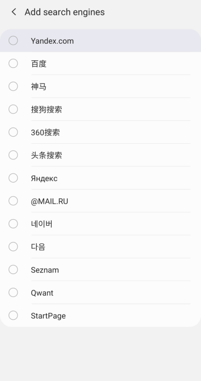Select the StartPage radio button

click(13, 315)
